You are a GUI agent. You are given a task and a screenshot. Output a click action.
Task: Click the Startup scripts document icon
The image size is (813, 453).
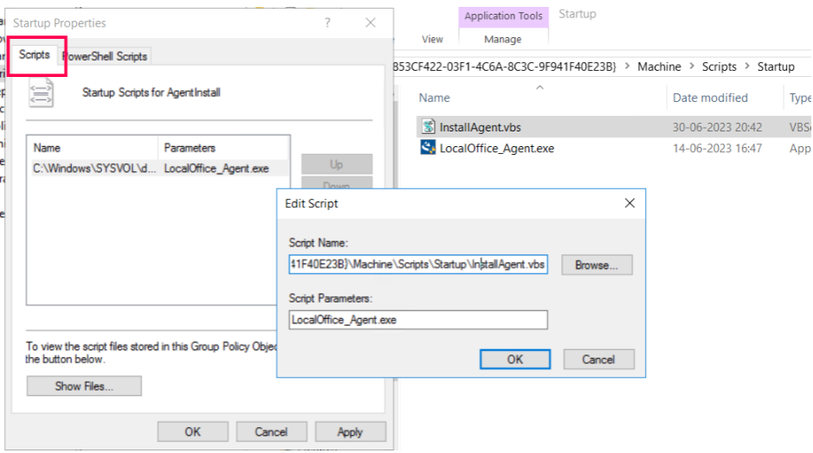coord(41,93)
